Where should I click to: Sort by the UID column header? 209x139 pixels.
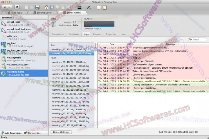(x=129, y=44)
